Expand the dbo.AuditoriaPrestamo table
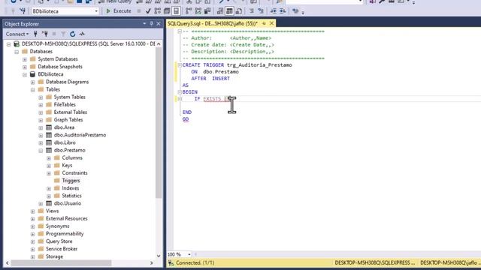This screenshot has height=270, width=481. click(41, 135)
